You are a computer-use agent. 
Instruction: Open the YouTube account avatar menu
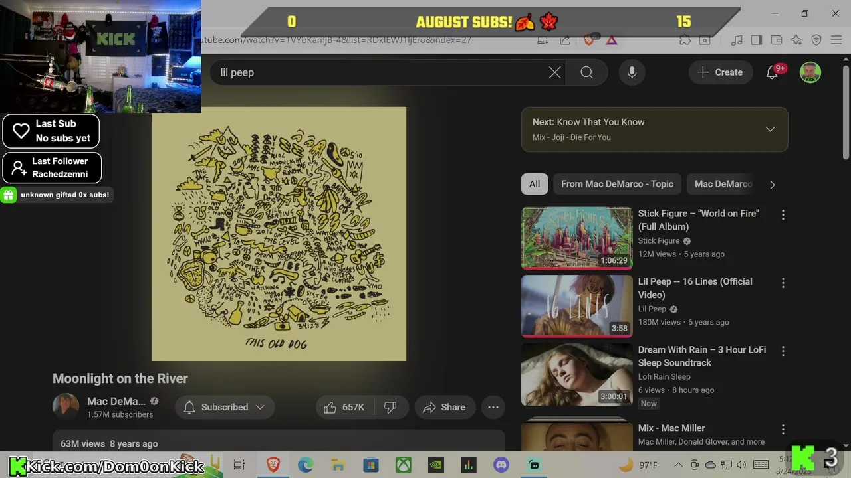click(810, 72)
